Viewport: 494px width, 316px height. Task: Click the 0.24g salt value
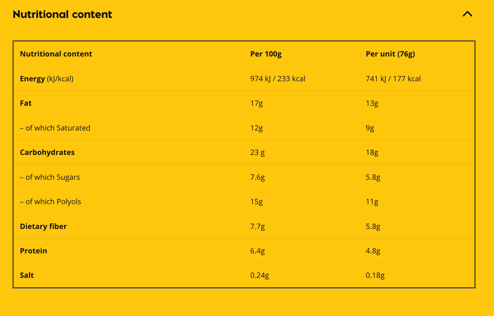coord(259,275)
